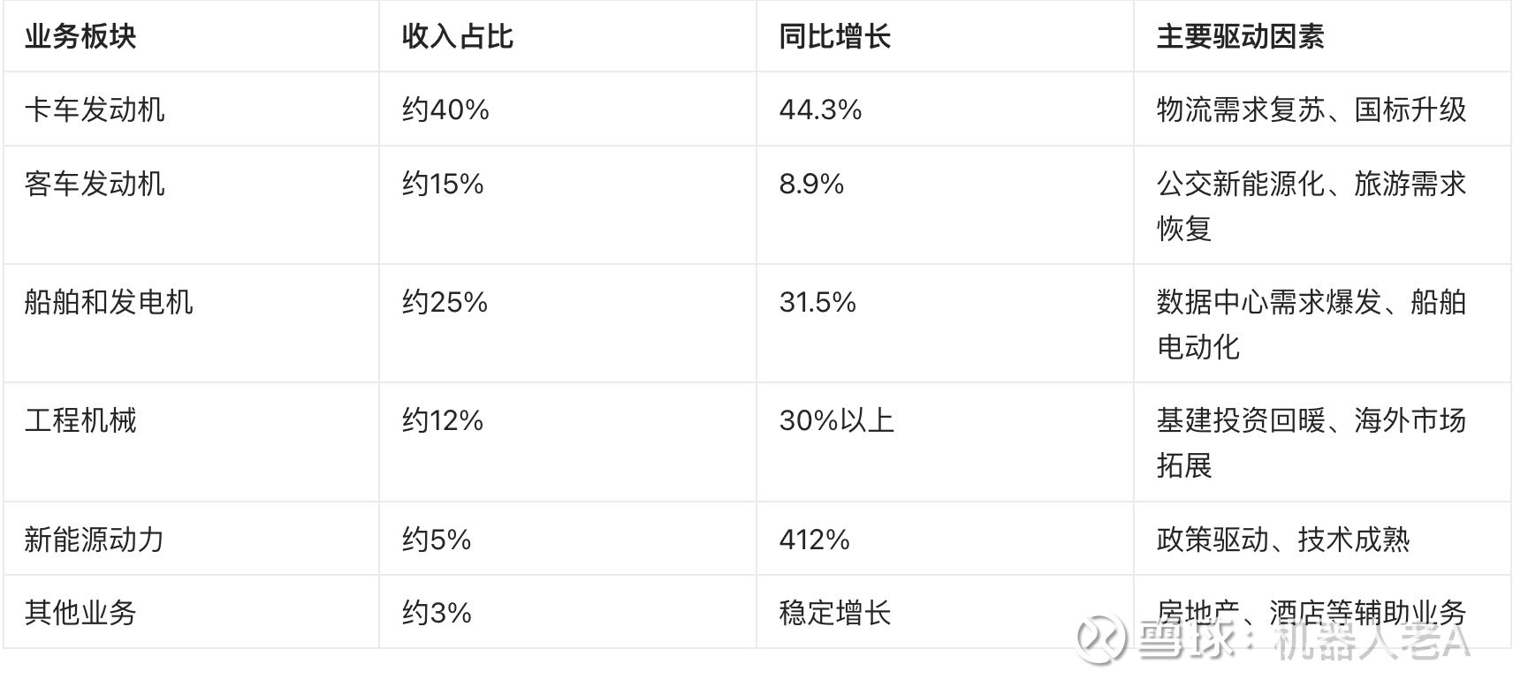This screenshot has height=687, width=1513.
Task: Click the 稳定增长 cell
Action: [x=835, y=613]
